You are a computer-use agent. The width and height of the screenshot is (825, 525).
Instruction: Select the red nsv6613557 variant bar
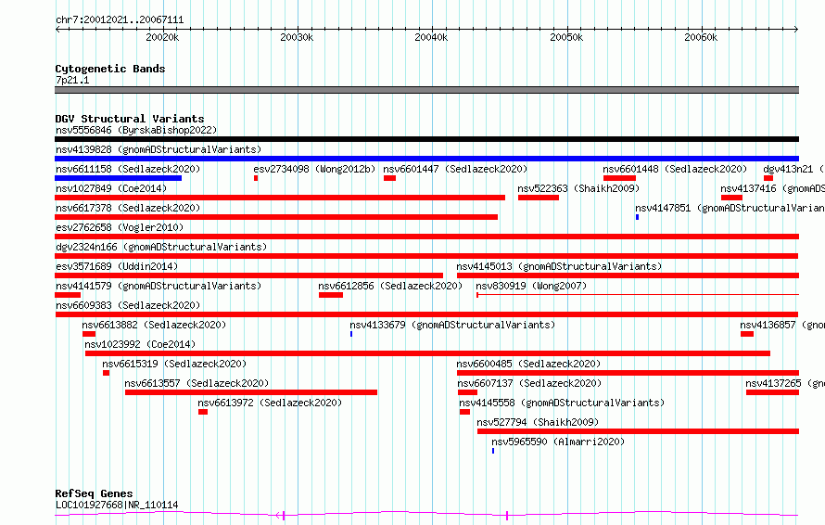pos(251,392)
